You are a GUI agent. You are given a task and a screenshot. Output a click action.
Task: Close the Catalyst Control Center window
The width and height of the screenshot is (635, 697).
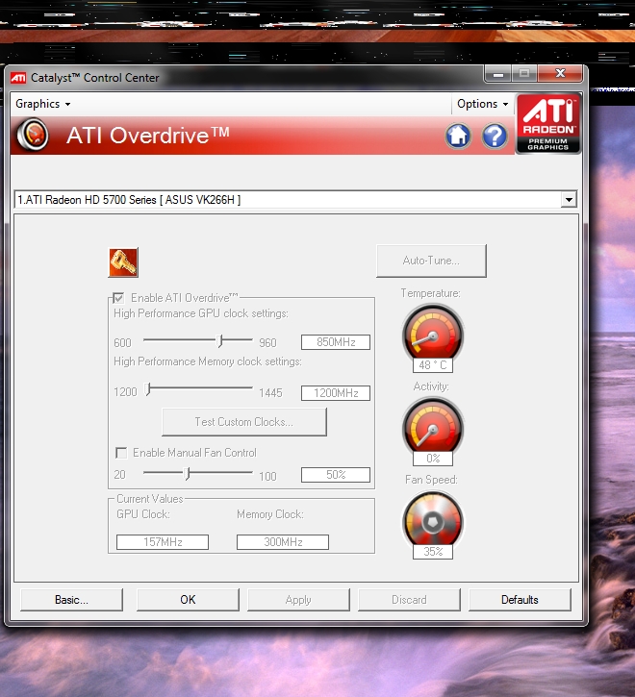560,74
